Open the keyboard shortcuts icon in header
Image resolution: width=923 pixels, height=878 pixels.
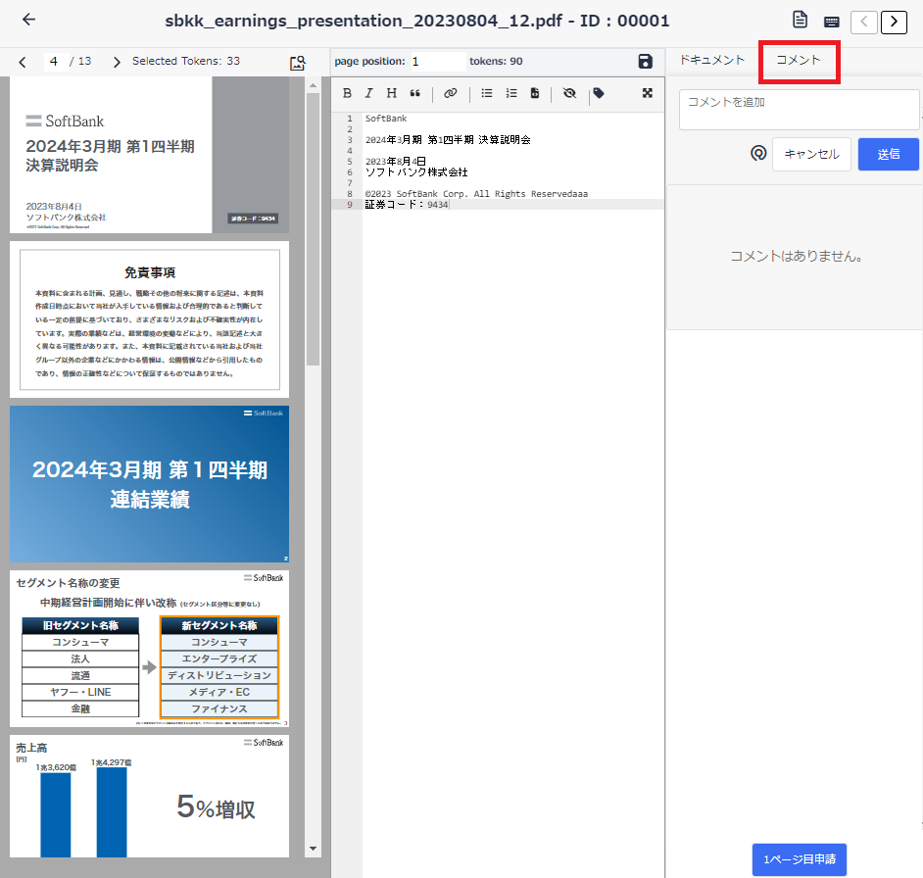click(831, 22)
